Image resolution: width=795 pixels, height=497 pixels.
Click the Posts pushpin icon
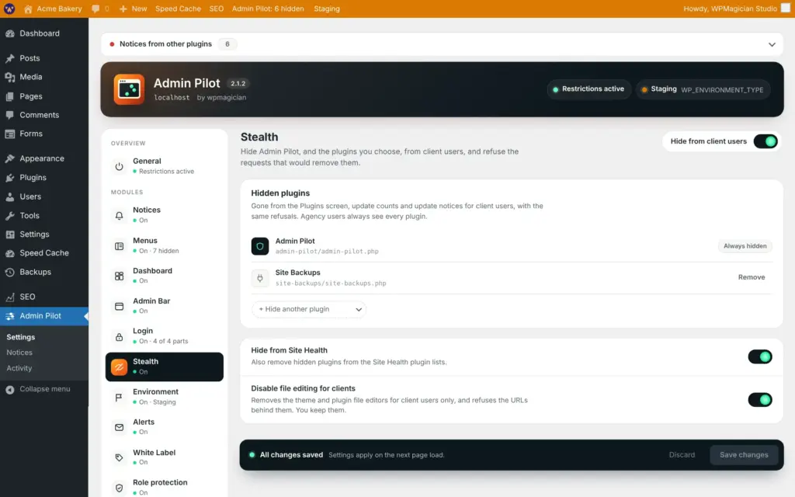click(x=10, y=58)
